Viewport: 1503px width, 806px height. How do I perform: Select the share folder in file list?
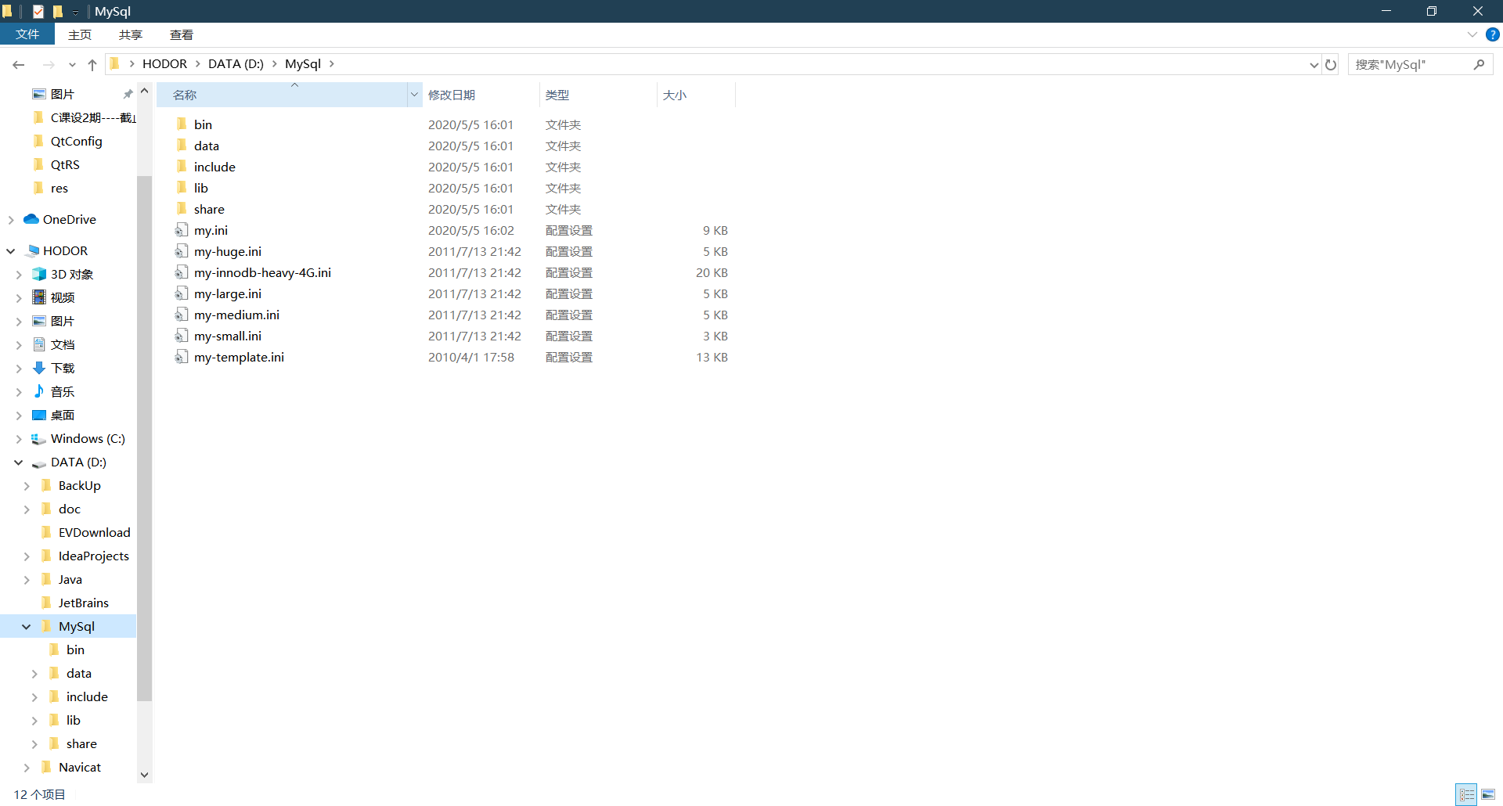click(209, 209)
